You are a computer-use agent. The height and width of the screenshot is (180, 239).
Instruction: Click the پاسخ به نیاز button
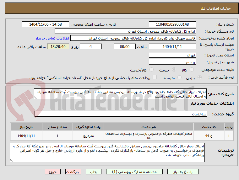tap(183, 172)
